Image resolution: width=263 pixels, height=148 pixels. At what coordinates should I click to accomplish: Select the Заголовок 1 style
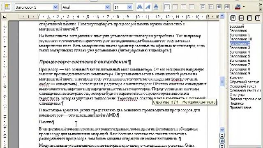(240, 35)
